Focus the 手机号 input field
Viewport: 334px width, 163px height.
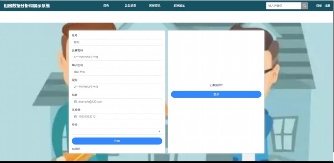point(117,116)
